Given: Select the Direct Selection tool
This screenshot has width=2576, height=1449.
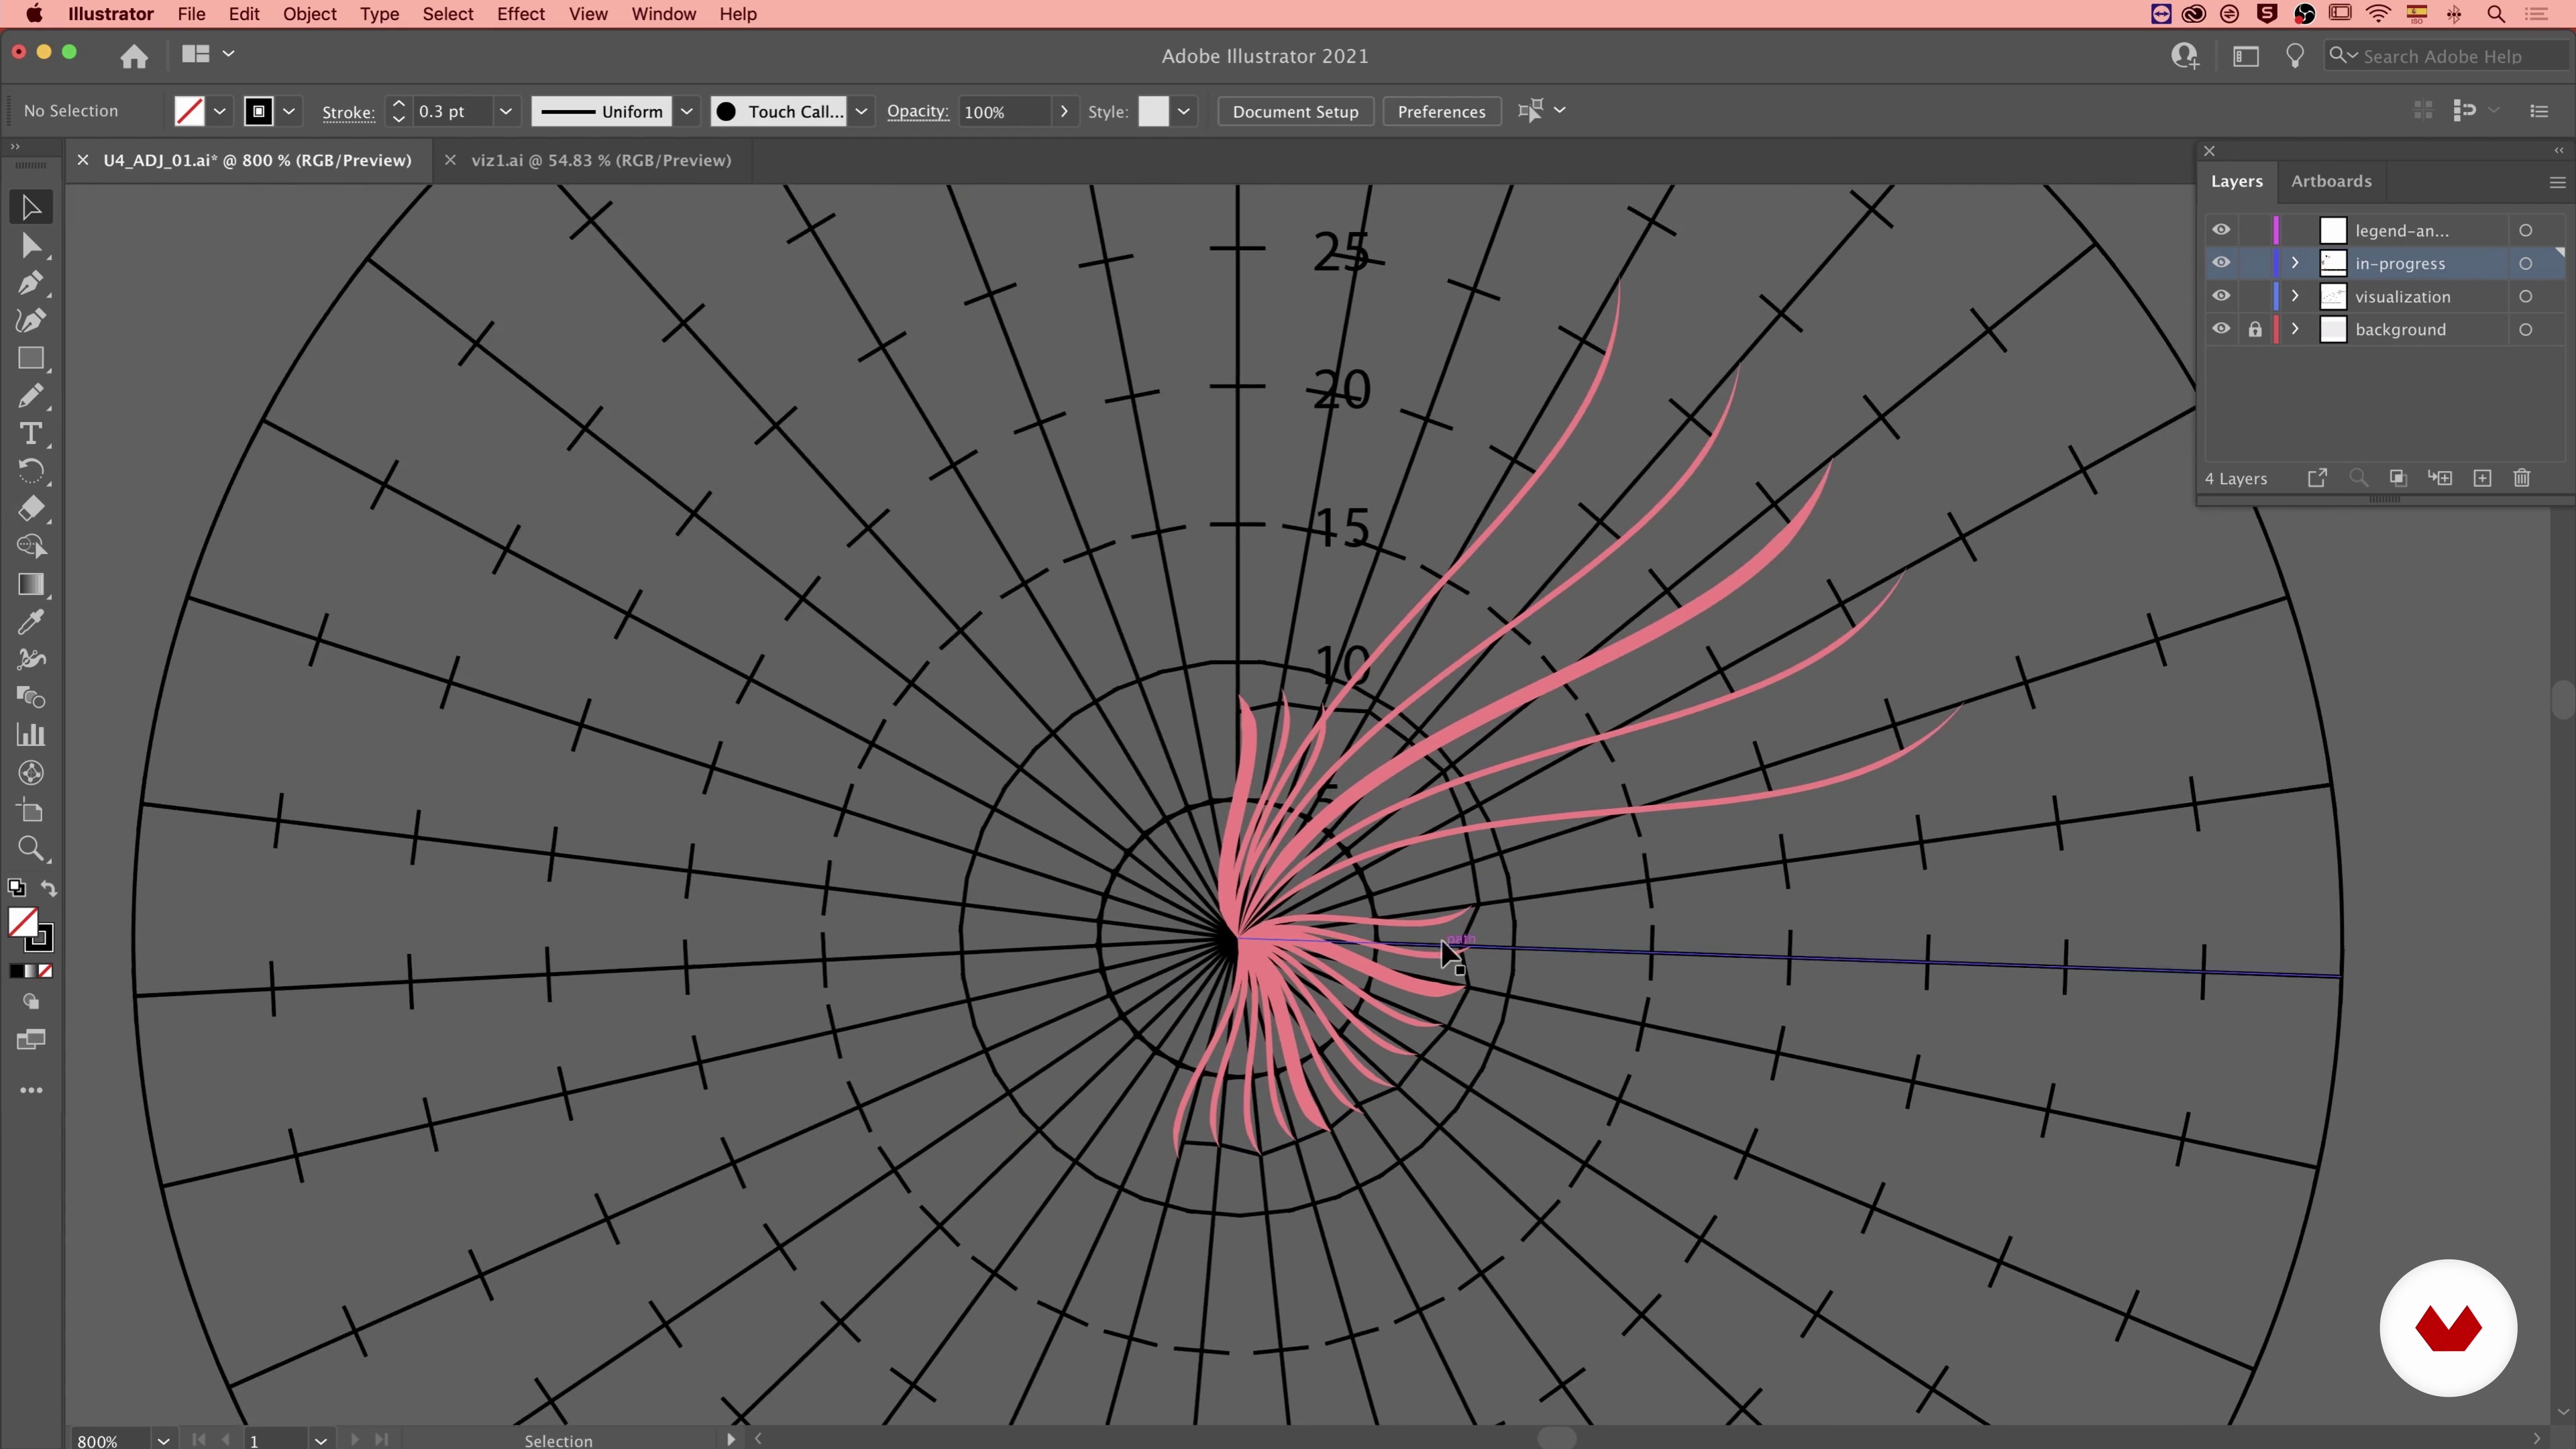Looking at the screenshot, I should (31, 246).
